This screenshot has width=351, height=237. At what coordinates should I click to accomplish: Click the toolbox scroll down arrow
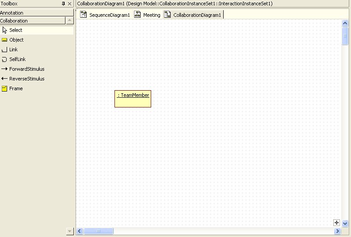69,231
